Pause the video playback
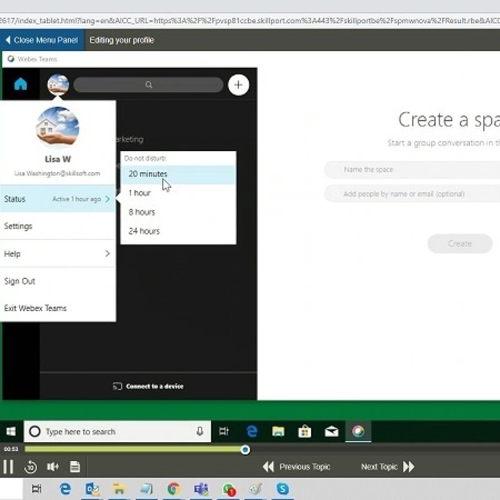Screen dimensions: 500x500 tap(8, 467)
